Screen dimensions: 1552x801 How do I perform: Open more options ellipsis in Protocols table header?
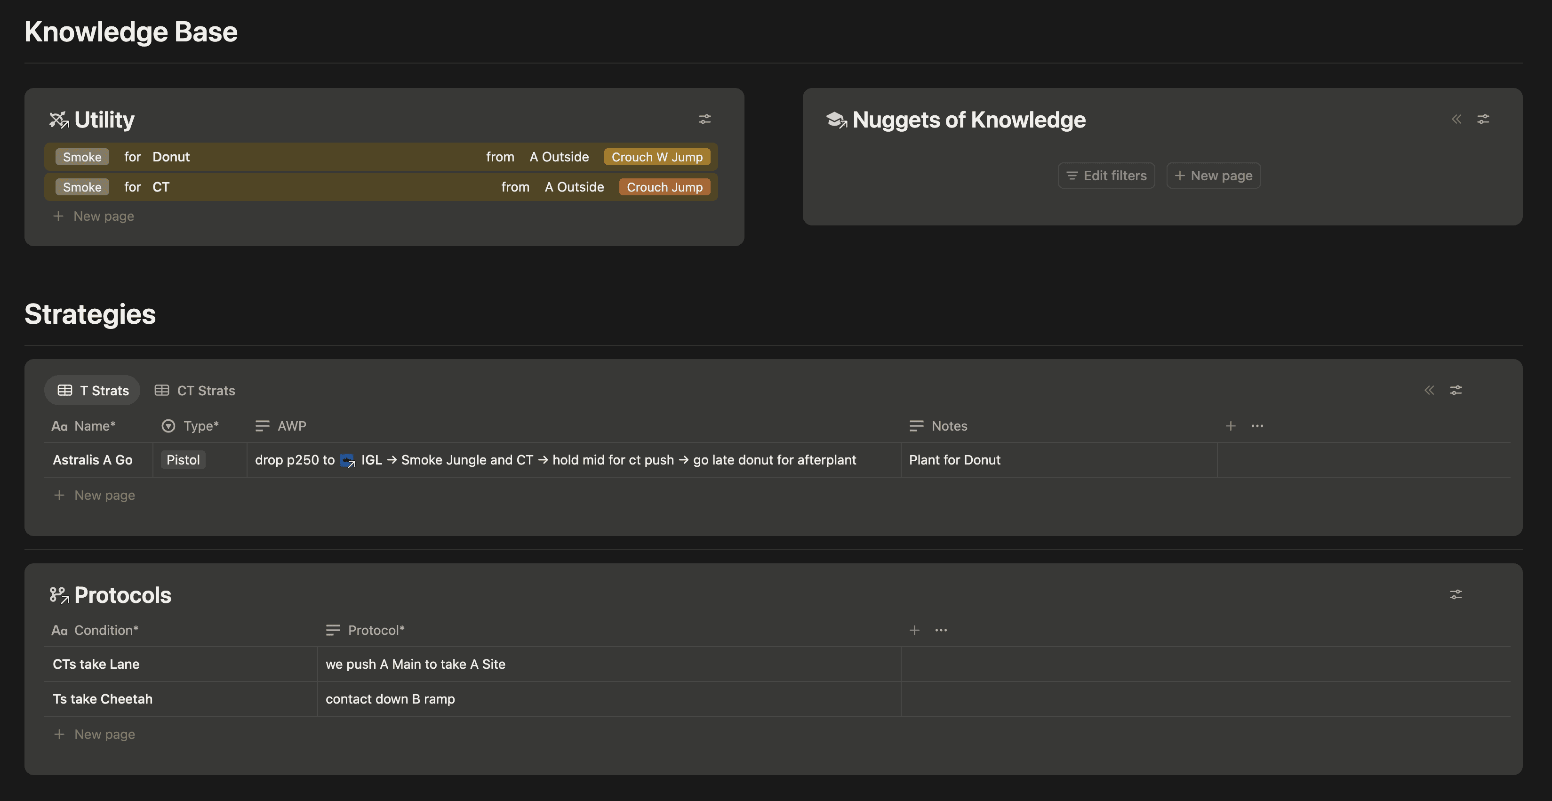click(x=941, y=631)
